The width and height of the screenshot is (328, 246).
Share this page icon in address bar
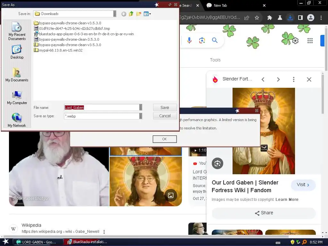pos(247,18)
